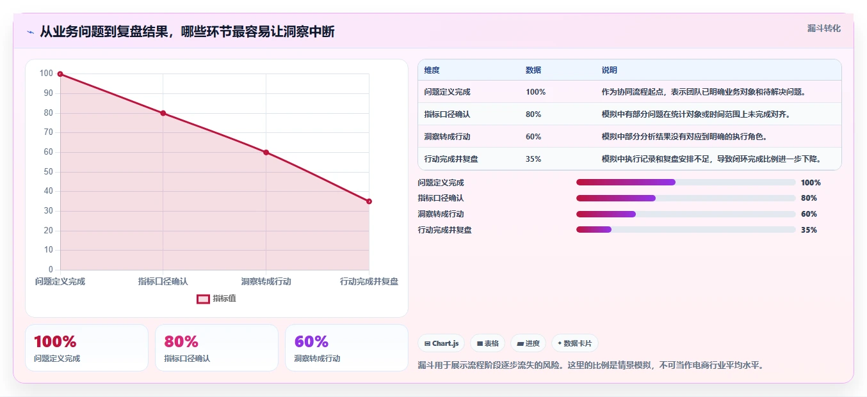
Task: Select the 进度 tag chip
Action: tap(528, 343)
